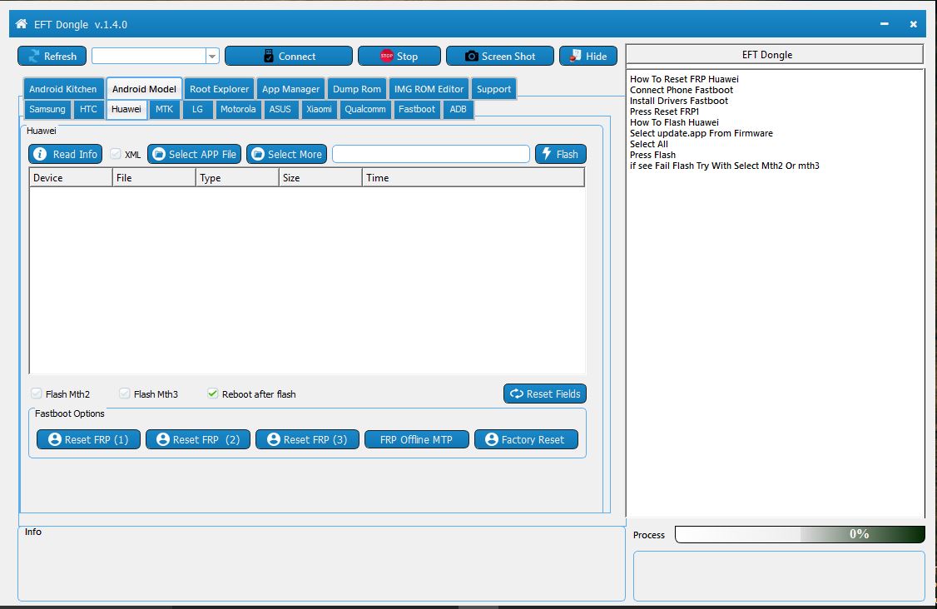
Task: Switch to the Dump Rom tab
Action: click(x=357, y=89)
